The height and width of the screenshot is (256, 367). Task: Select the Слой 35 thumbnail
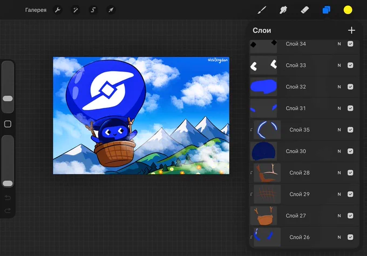(267, 130)
